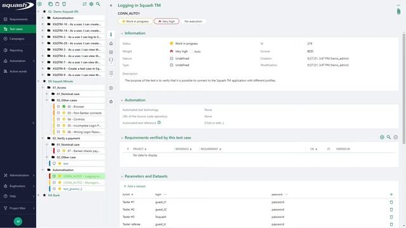Delete the Tester #3 dataset row
Viewport: 406px width, 228px height.
391,217
